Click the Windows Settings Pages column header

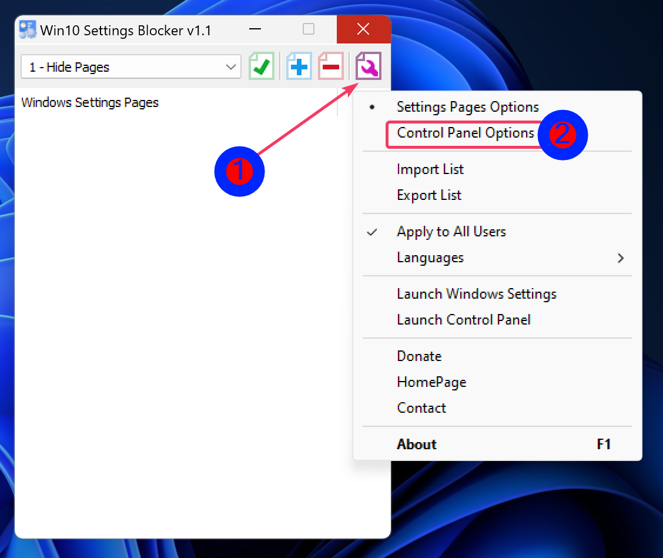click(x=177, y=102)
